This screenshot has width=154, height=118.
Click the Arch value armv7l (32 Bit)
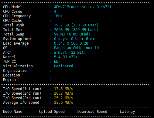coord(70,52)
